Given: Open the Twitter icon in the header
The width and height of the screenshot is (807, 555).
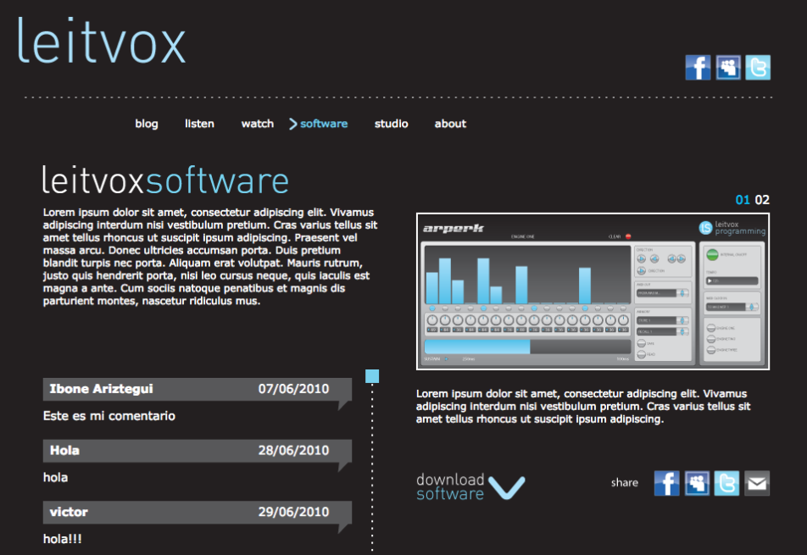Looking at the screenshot, I should click(x=758, y=67).
